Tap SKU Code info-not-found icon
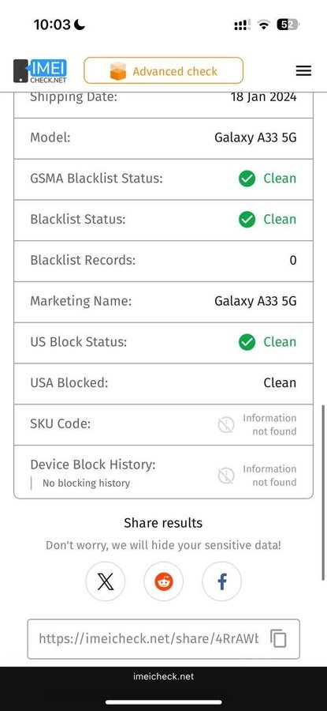The height and width of the screenshot is (711, 327). (226, 425)
